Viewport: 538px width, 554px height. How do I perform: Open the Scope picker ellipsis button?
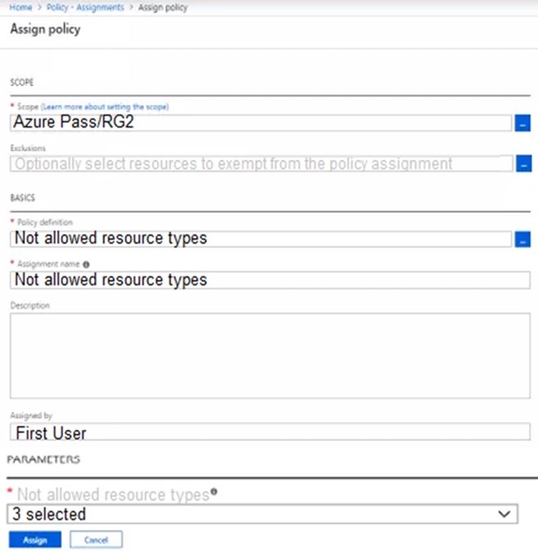tap(522, 123)
